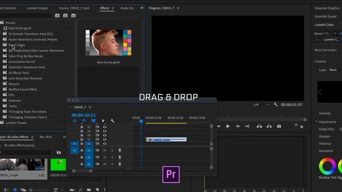
Task: Open the Essential Sound panel
Action: [325, 17]
